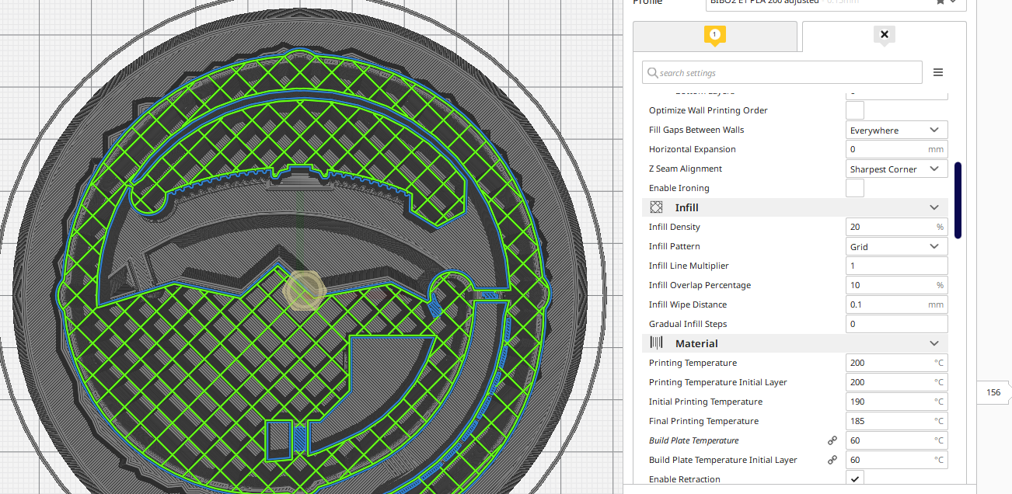Edit the Infill Density field
This screenshot has width=1012, height=494.
pyautogui.click(x=897, y=227)
